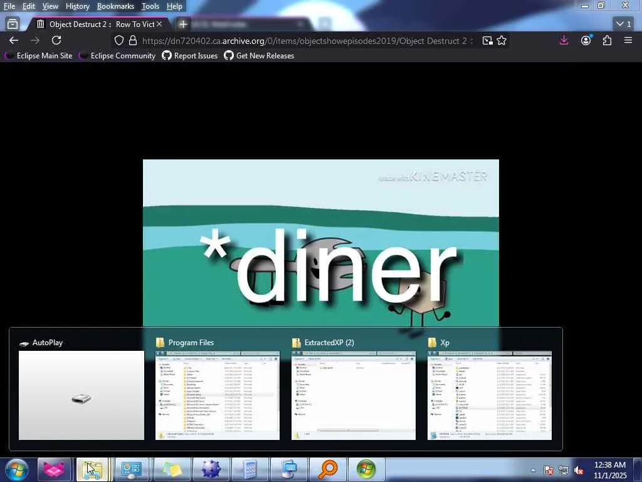The width and height of the screenshot is (642, 482).
Task: Bookmark this page with star icon
Action: 502,41
